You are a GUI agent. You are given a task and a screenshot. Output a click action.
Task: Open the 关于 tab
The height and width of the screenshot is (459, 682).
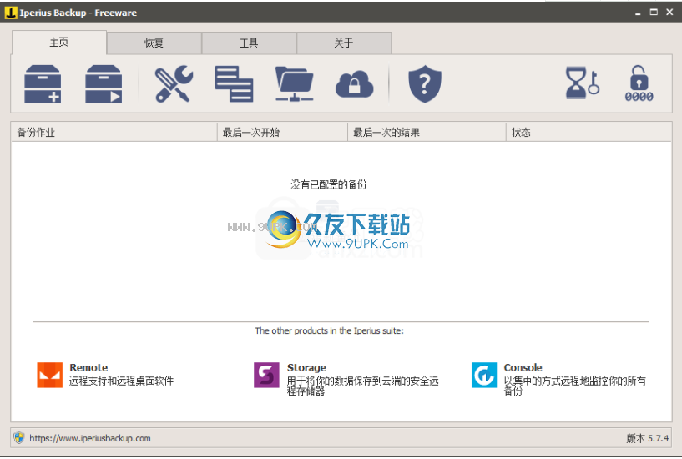pos(344,43)
